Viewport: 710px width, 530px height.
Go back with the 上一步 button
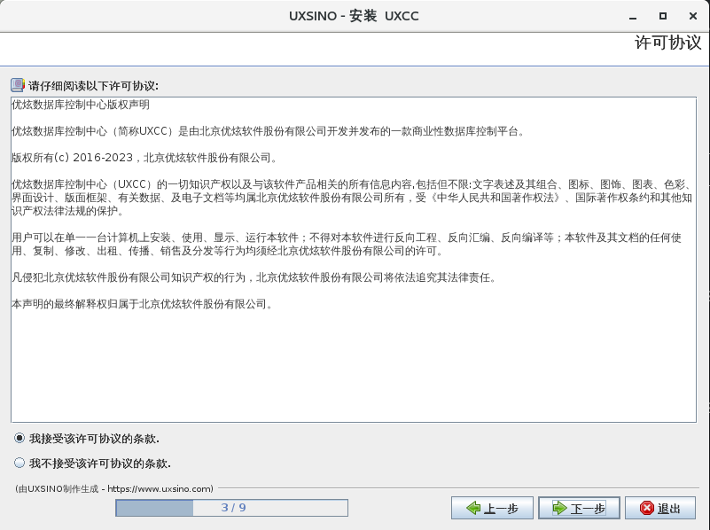pos(491,508)
